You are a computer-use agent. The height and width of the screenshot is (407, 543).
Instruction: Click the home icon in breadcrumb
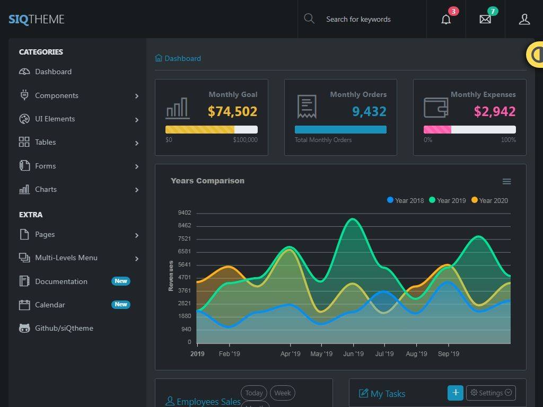(159, 58)
